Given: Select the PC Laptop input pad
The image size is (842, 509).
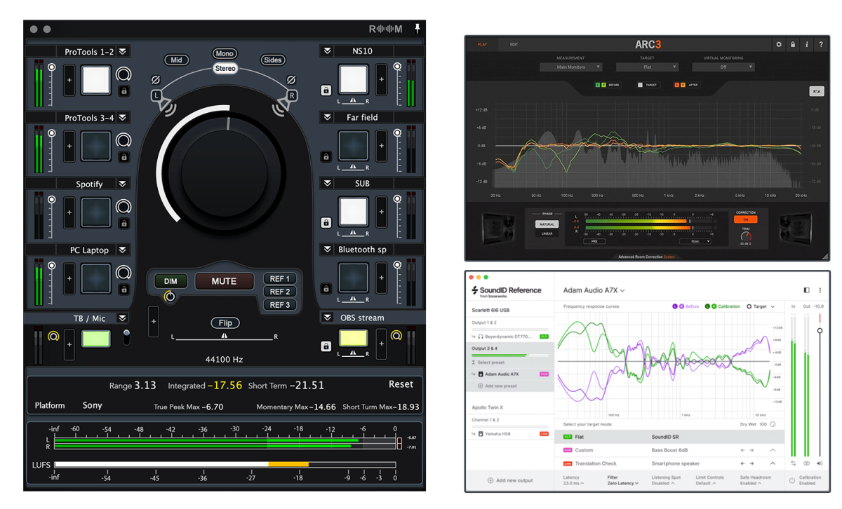Looking at the screenshot, I should click(96, 278).
